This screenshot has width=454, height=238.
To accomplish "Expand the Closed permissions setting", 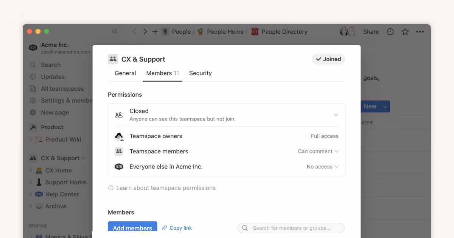I will coord(336,114).
